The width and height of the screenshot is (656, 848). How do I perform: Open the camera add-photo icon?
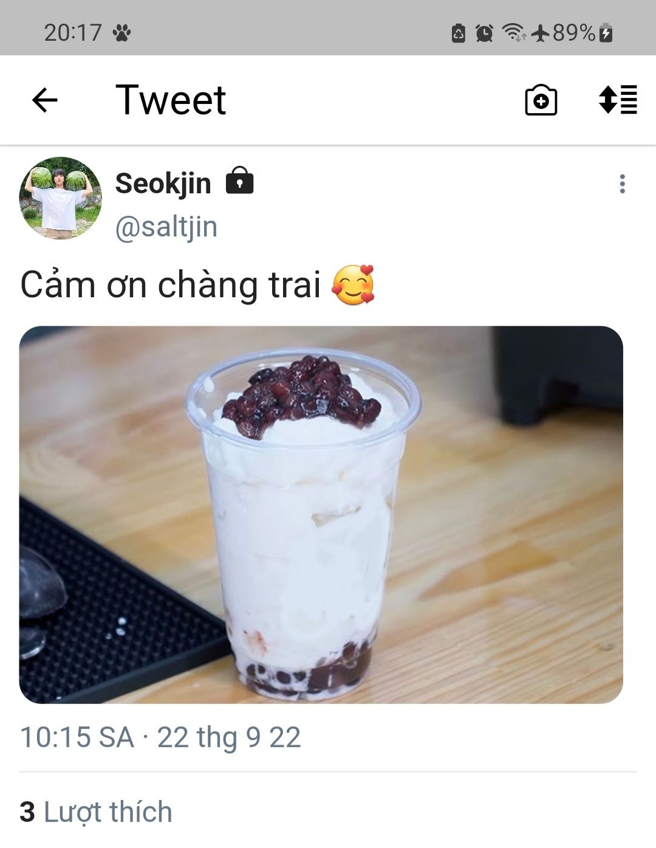541,100
